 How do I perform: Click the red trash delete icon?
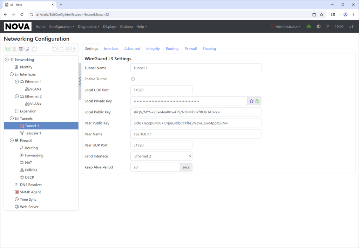click(x=21, y=49)
